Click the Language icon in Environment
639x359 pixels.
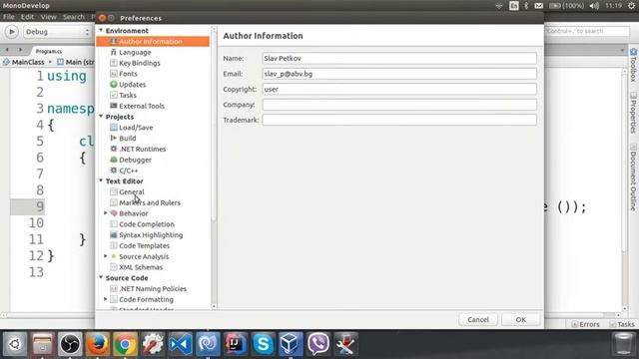tap(113, 52)
